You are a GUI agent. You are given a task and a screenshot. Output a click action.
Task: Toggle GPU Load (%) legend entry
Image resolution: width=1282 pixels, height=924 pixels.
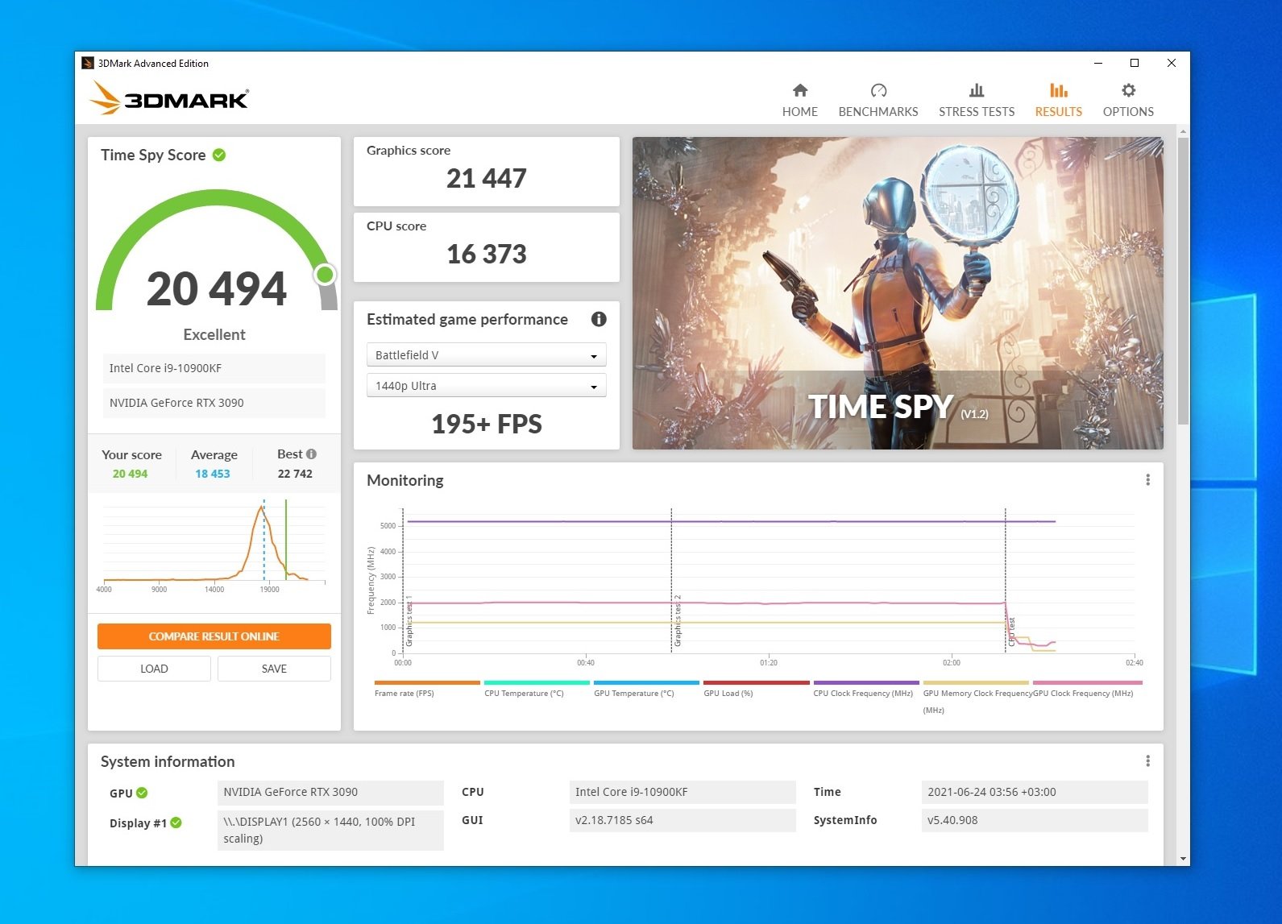(x=756, y=689)
